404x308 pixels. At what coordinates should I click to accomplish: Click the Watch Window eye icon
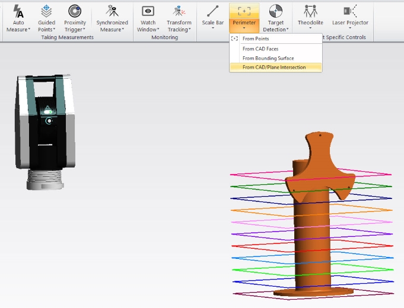[x=148, y=11]
